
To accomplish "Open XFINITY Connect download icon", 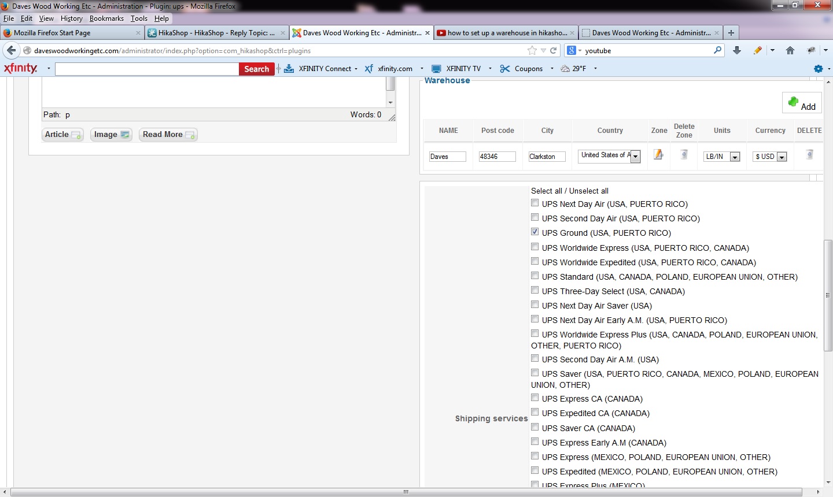I will [289, 69].
